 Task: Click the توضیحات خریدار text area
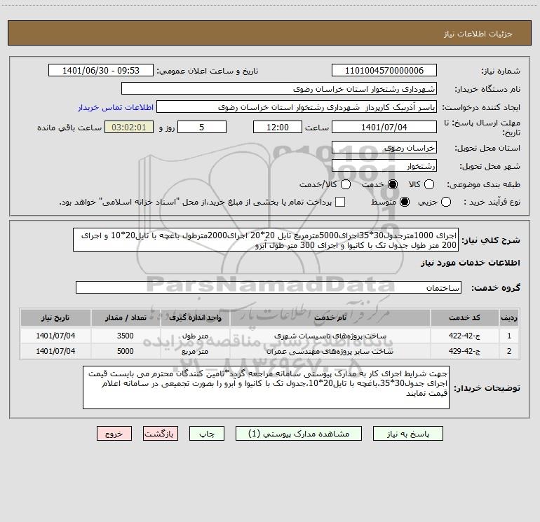click(266, 387)
